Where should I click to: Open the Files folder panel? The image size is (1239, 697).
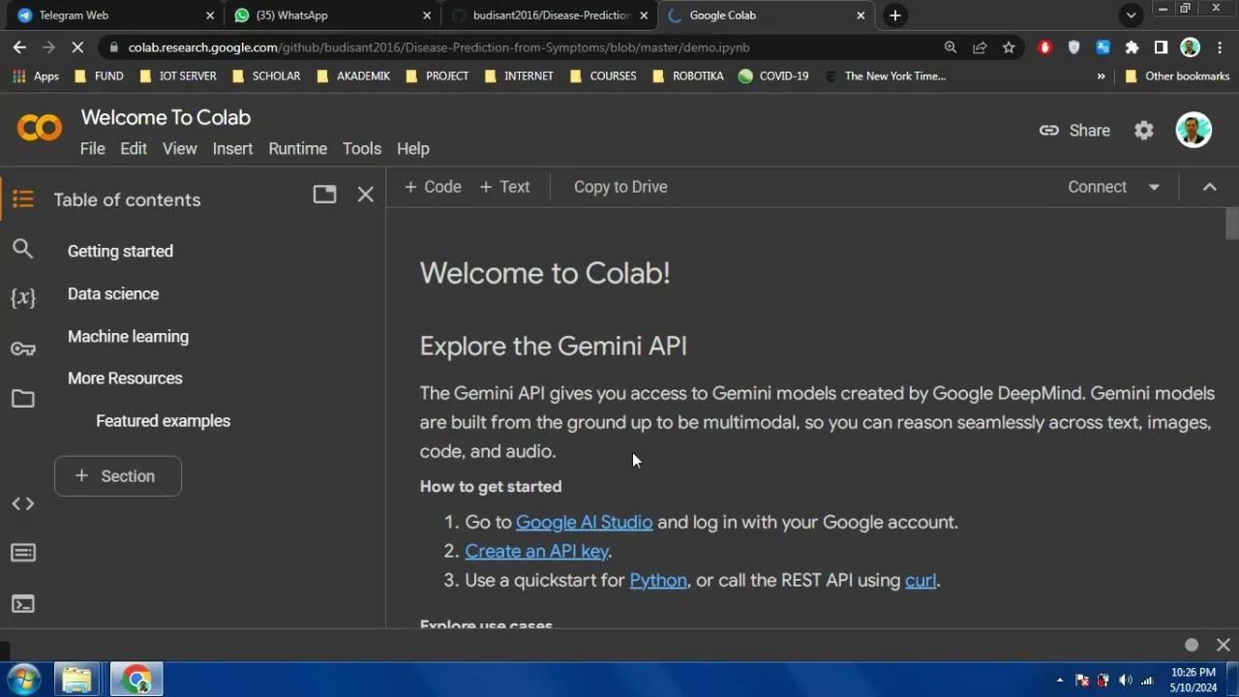23,399
